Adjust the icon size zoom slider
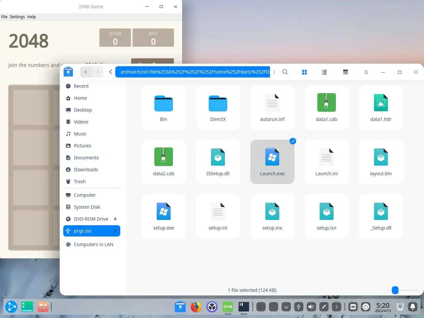Image resolution: width=424 pixels, height=318 pixels. click(395, 290)
